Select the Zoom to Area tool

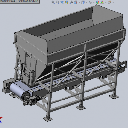pyautogui.click(x=58, y=2)
